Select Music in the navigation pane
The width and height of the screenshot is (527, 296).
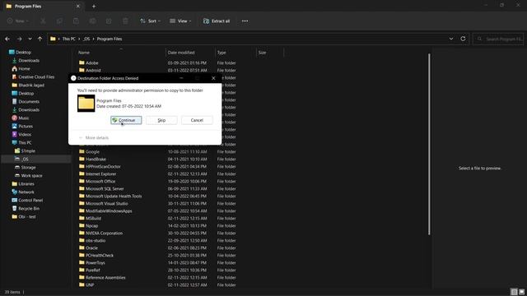coord(24,118)
